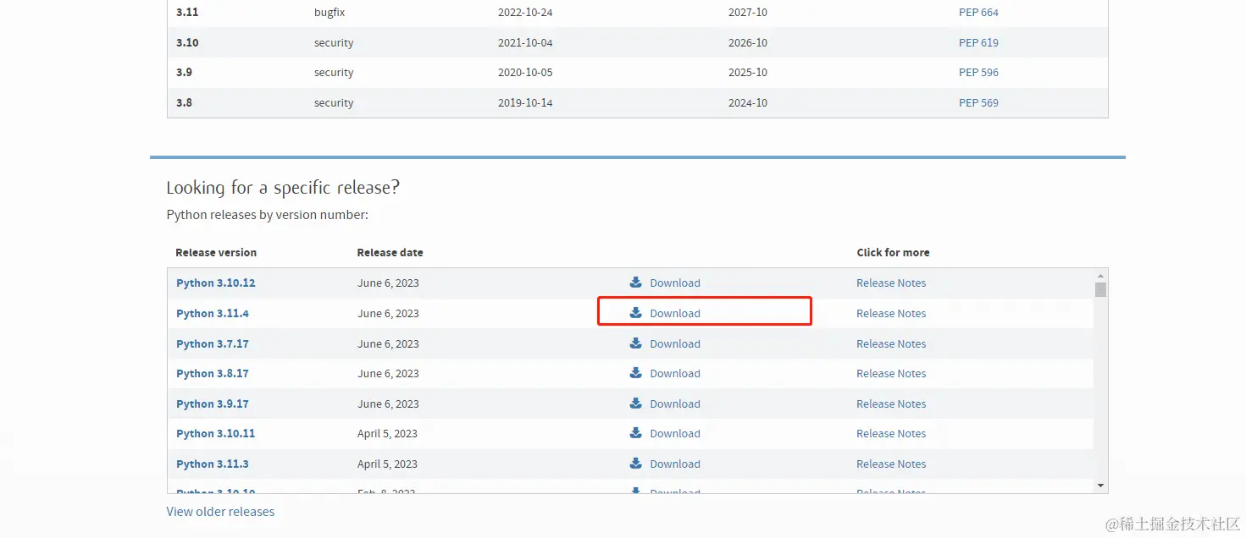Open the Download link for Python 3.7.17

(x=675, y=343)
